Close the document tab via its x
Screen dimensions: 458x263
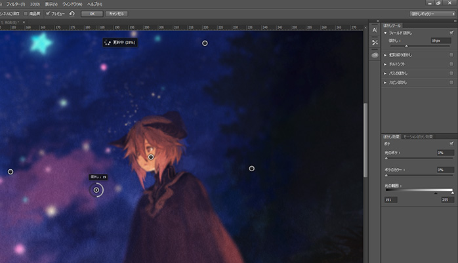pyautogui.click(x=24, y=22)
